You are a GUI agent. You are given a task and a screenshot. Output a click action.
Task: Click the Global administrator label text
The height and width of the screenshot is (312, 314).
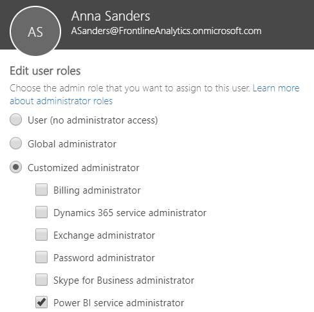[72, 144]
